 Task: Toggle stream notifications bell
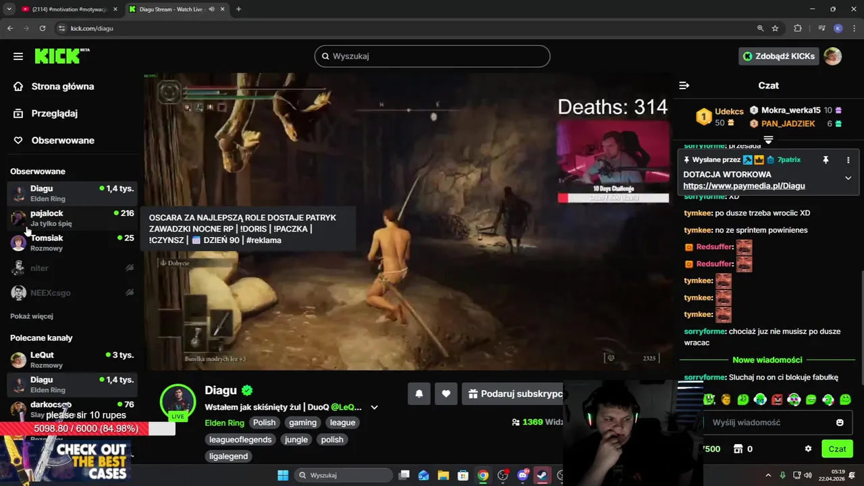click(419, 394)
